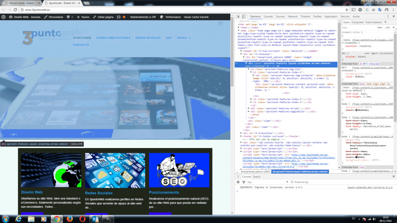Toggle the .cls class editor button

point(387,27)
